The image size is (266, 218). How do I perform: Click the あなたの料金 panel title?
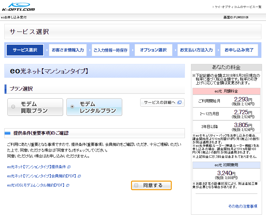[x=226, y=67]
